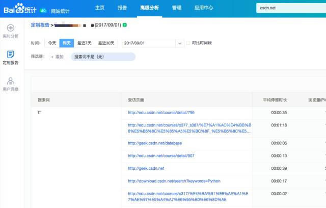Open link edu.csdn.net/course/detail/796
This screenshot has width=326, height=208.
pyautogui.click(x=161, y=113)
